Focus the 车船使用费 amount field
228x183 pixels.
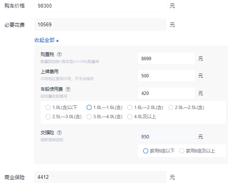[x=166, y=93]
